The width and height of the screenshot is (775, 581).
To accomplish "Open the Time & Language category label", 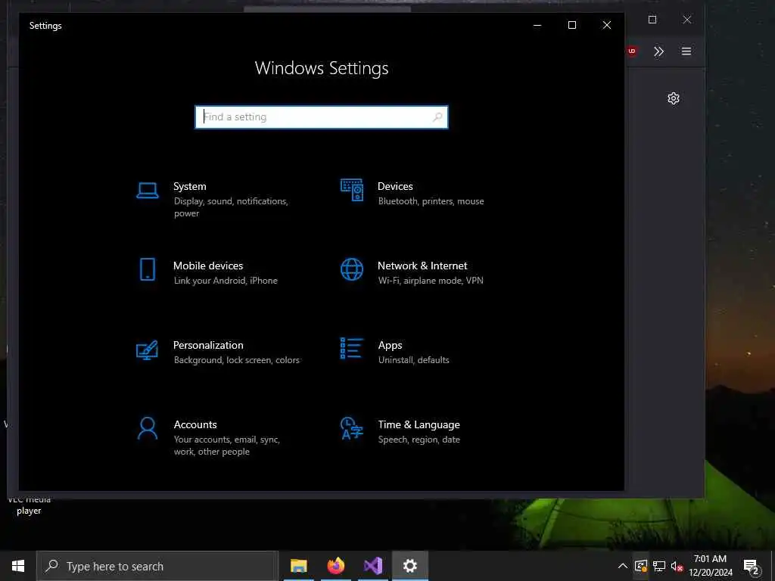I will click(419, 424).
